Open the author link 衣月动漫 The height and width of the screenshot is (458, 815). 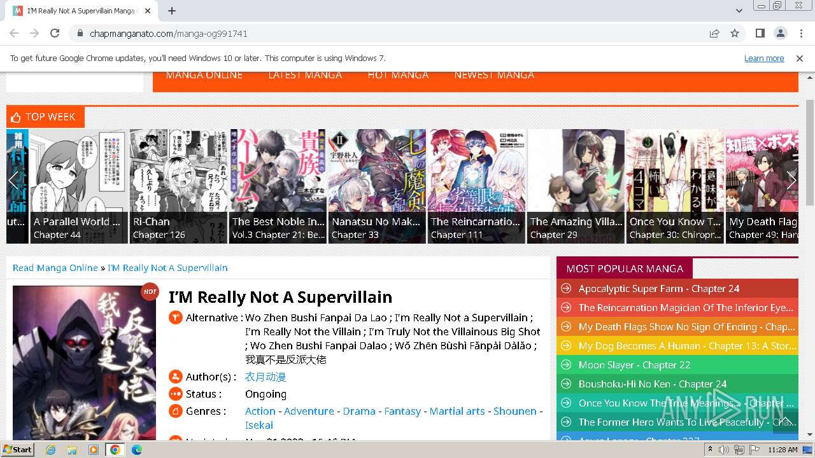266,377
